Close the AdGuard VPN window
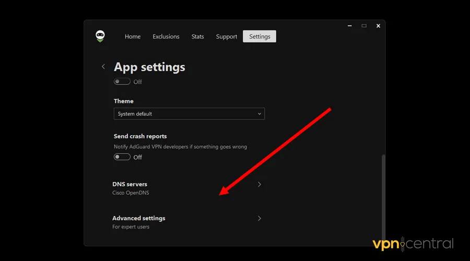This screenshot has width=470, height=261. pyautogui.click(x=378, y=26)
